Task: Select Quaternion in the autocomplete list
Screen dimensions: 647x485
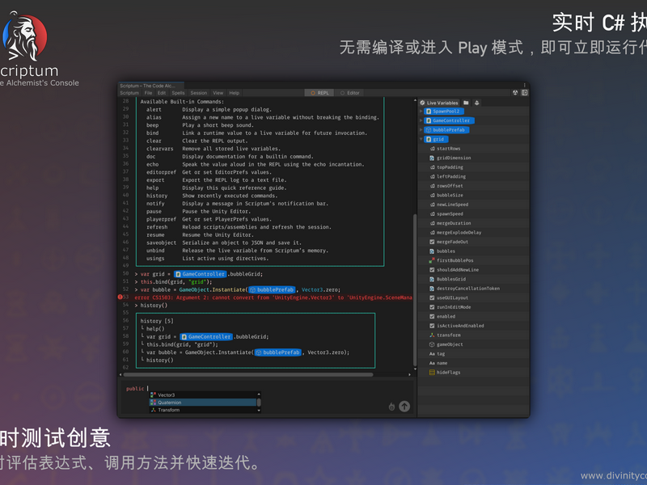Action: (x=203, y=402)
